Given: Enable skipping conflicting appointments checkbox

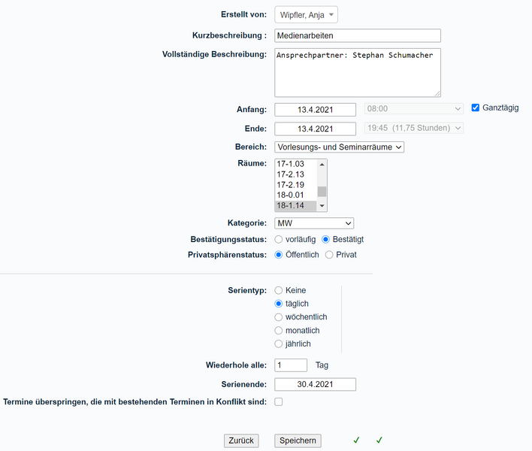Looking at the screenshot, I should pos(279,402).
